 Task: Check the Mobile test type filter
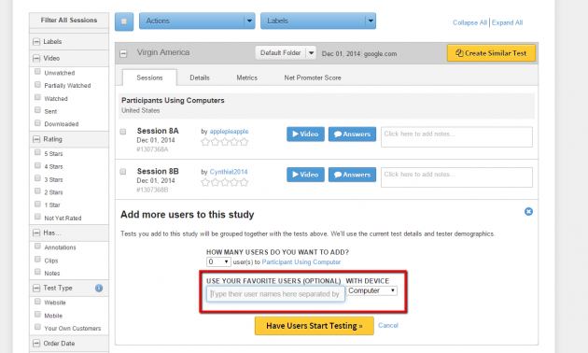pyautogui.click(x=37, y=315)
